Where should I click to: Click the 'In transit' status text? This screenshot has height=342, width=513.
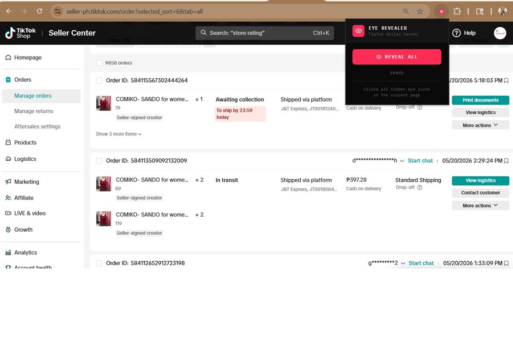(227, 180)
